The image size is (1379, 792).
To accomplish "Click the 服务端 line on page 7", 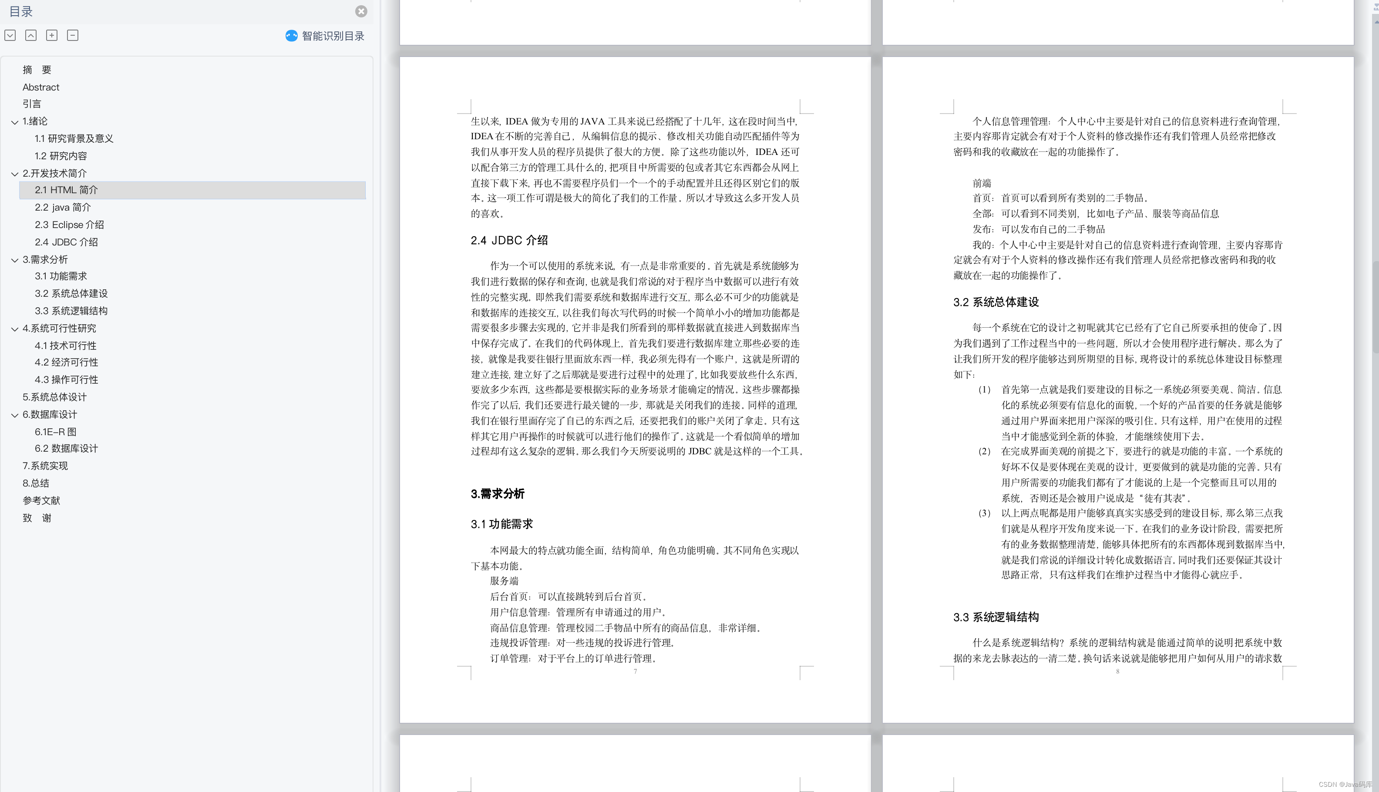I will (x=504, y=581).
